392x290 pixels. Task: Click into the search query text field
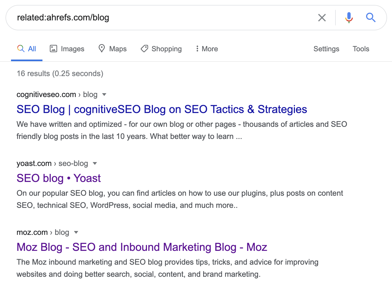[165, 18]
